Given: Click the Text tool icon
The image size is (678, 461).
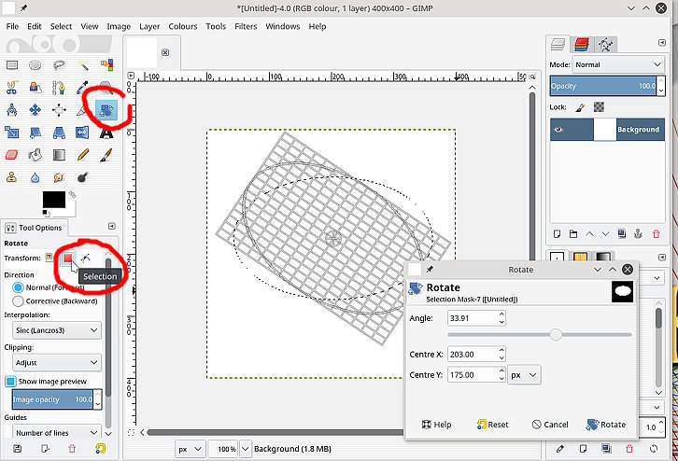Looking at the screenshot, I should pyautogui.click(x=106, y=133).
